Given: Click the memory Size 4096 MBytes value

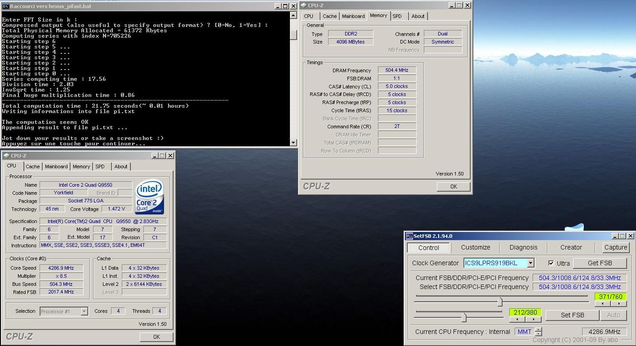Looking at the screenshot, I should coord(351,42).
